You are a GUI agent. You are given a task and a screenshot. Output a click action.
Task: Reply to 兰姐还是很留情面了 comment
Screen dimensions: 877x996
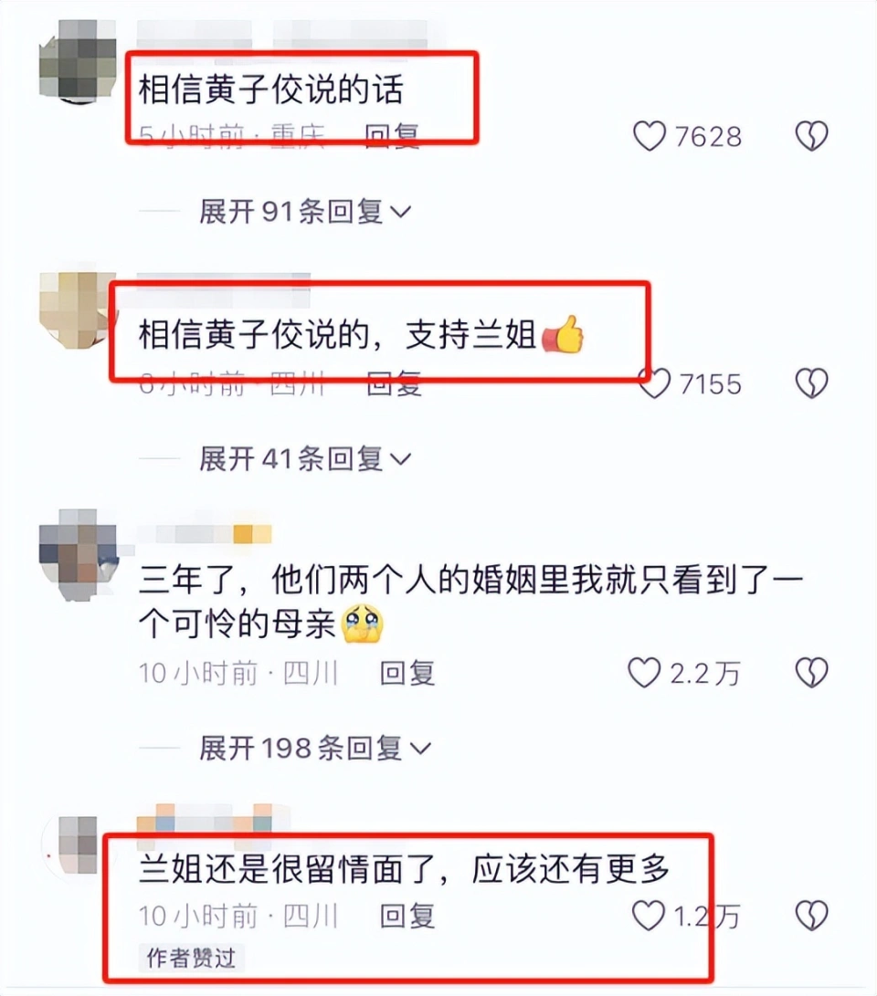[407, 916]
